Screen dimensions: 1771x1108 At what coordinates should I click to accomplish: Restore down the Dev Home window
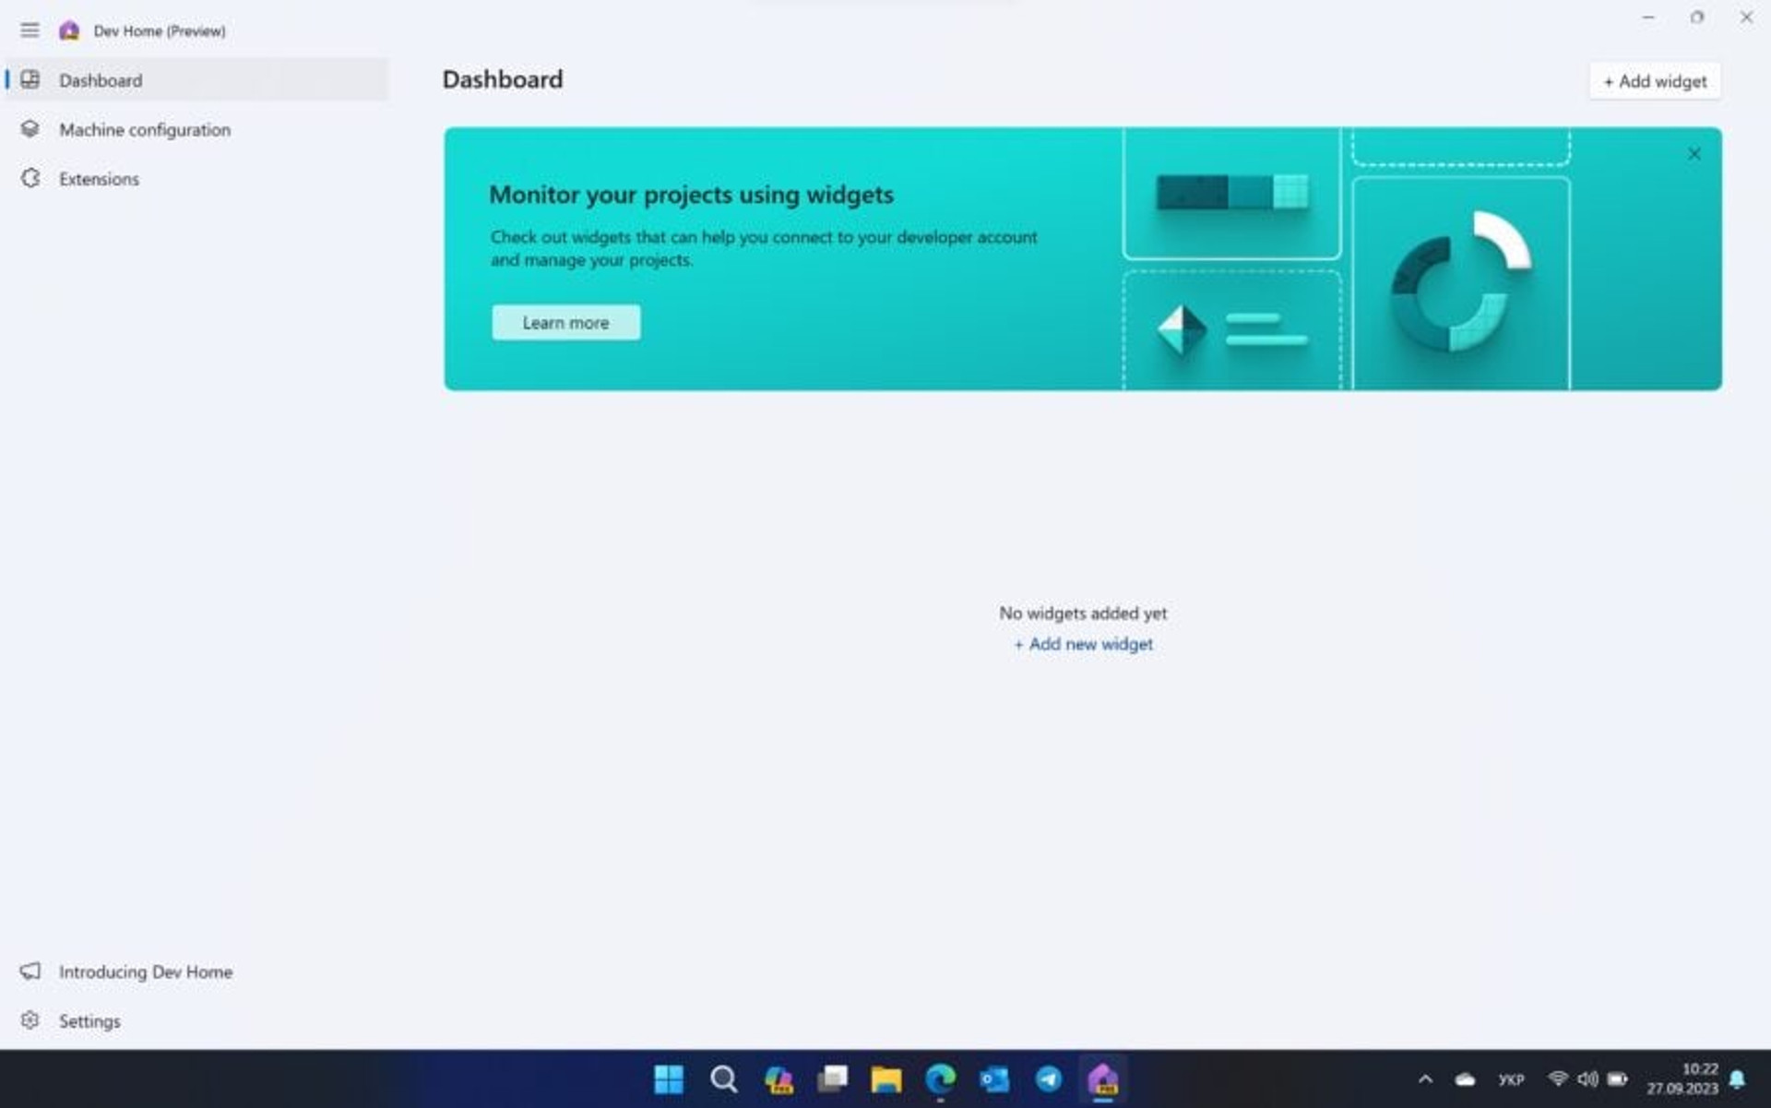(x=1697, y=18)
